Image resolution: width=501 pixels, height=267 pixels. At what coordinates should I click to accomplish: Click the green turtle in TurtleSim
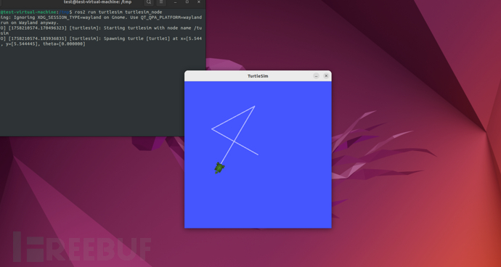tap(219, 168)
